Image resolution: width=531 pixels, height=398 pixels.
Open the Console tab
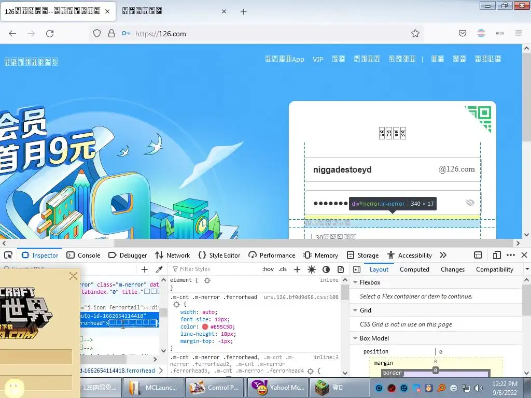click(x=83, y=255)
